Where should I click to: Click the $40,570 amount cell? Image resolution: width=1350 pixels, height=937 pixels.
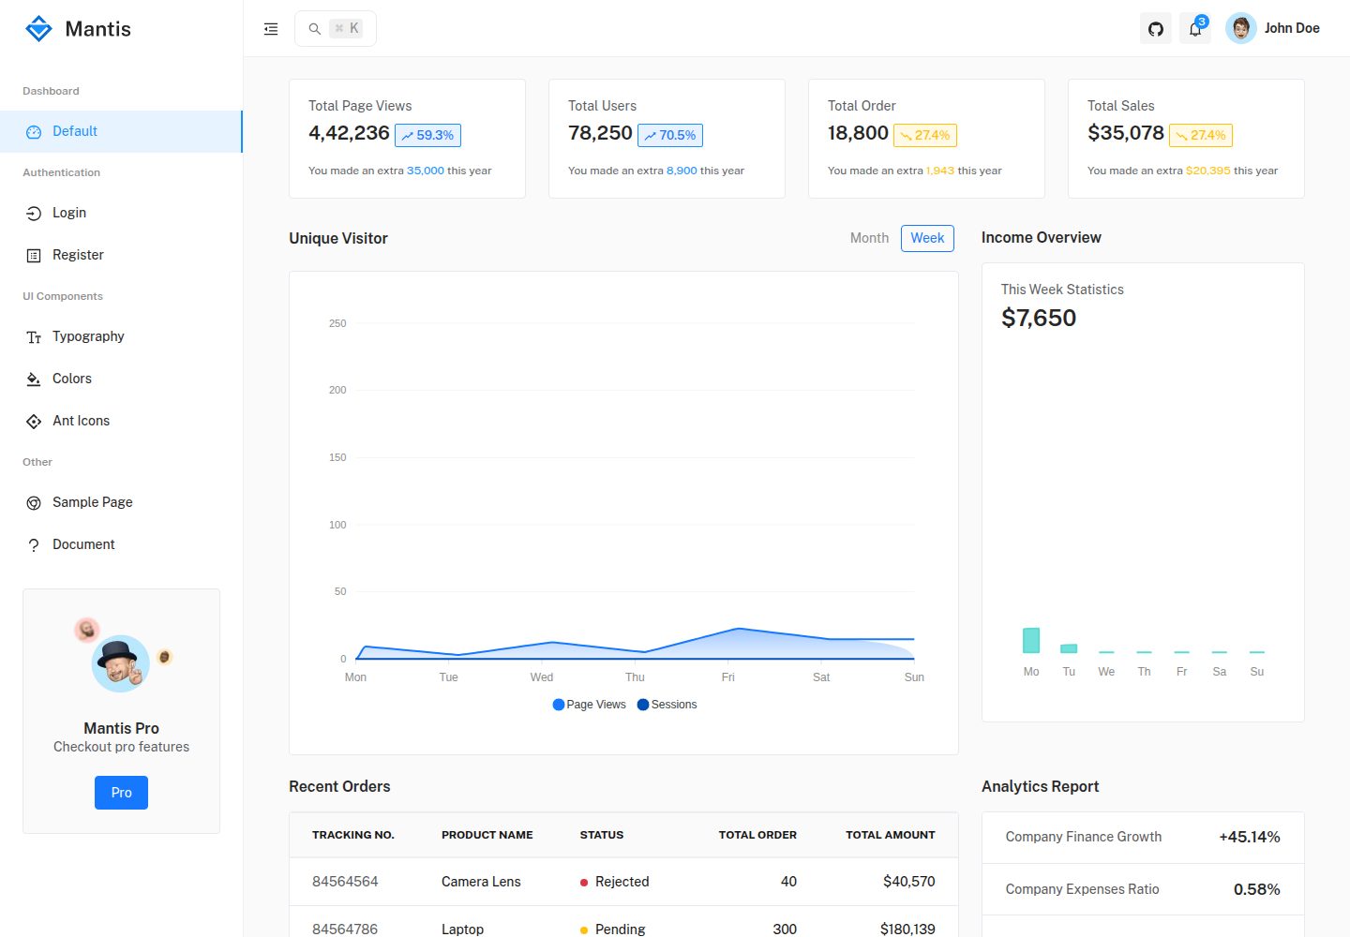(x=909, y=882)
